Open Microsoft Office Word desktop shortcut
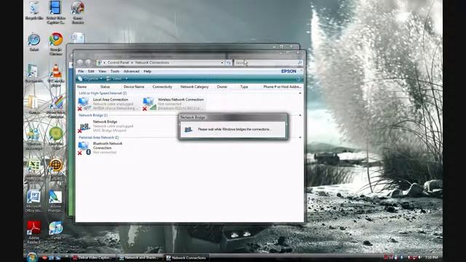The width and height of the screenshot is (466, 262). pyautogui.click(x=33, y=201)
